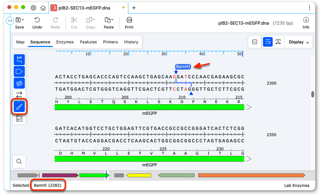Open sequence search magnifier
The image size is (320, 195).
coord(19,161)
